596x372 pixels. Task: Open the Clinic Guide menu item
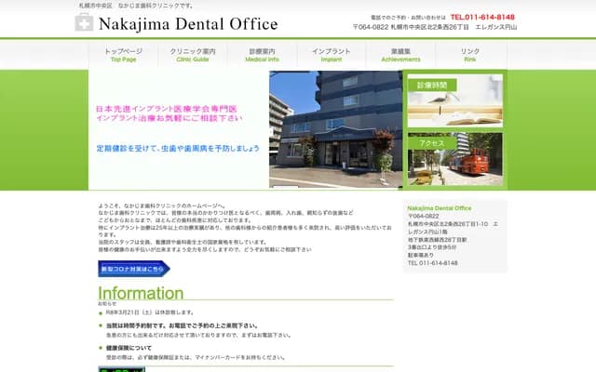193,54
